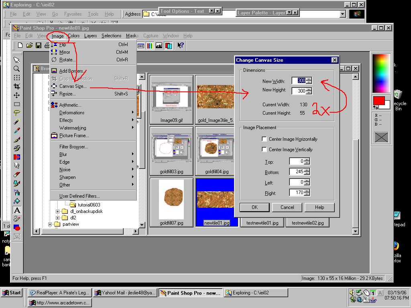Pick a color from rainbow palette
Viewport: 411px width, 308px height.
[381, 73]
